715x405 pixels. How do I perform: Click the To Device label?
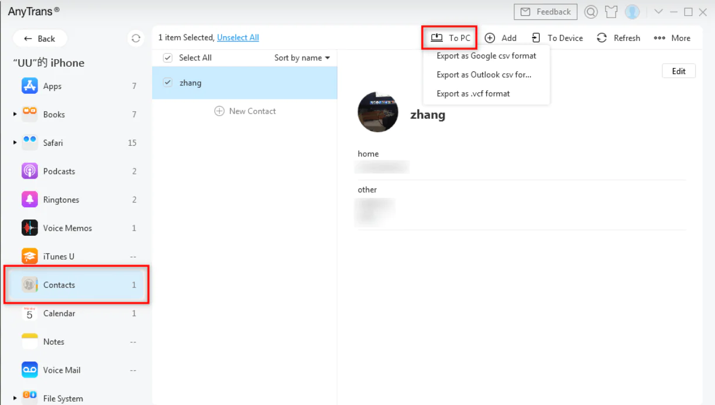tap(565, 38)
